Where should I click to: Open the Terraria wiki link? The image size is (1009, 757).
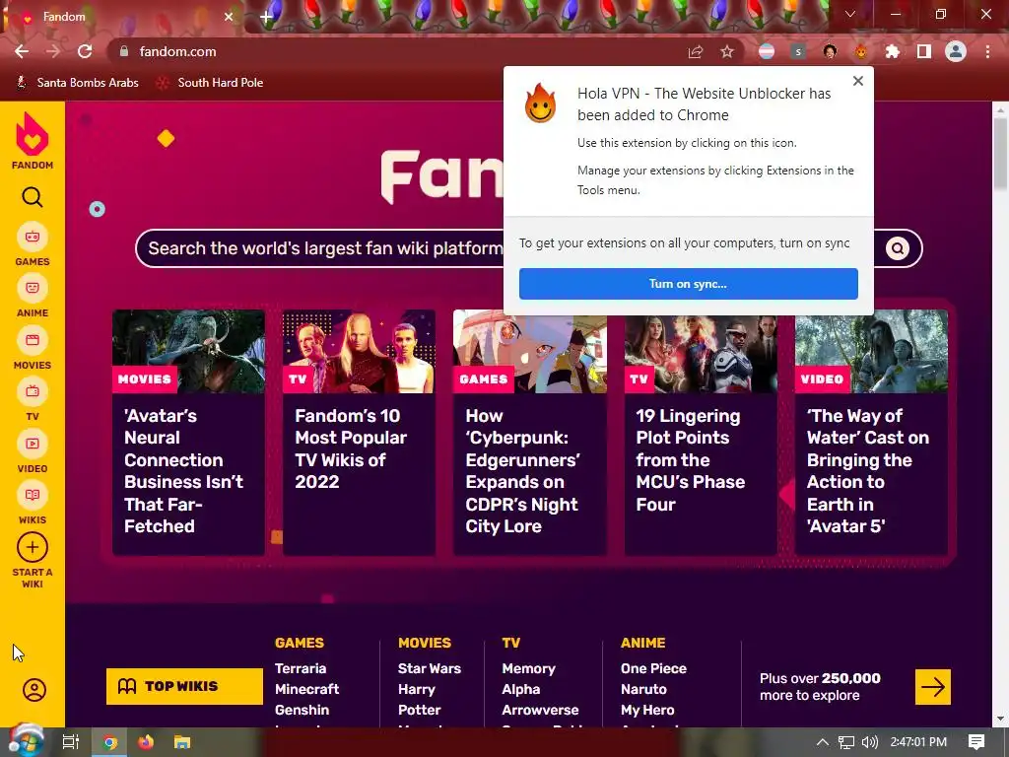pos(301,668)
